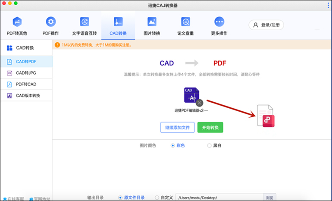Select the PDF操作 gear icon

[51, 22]
